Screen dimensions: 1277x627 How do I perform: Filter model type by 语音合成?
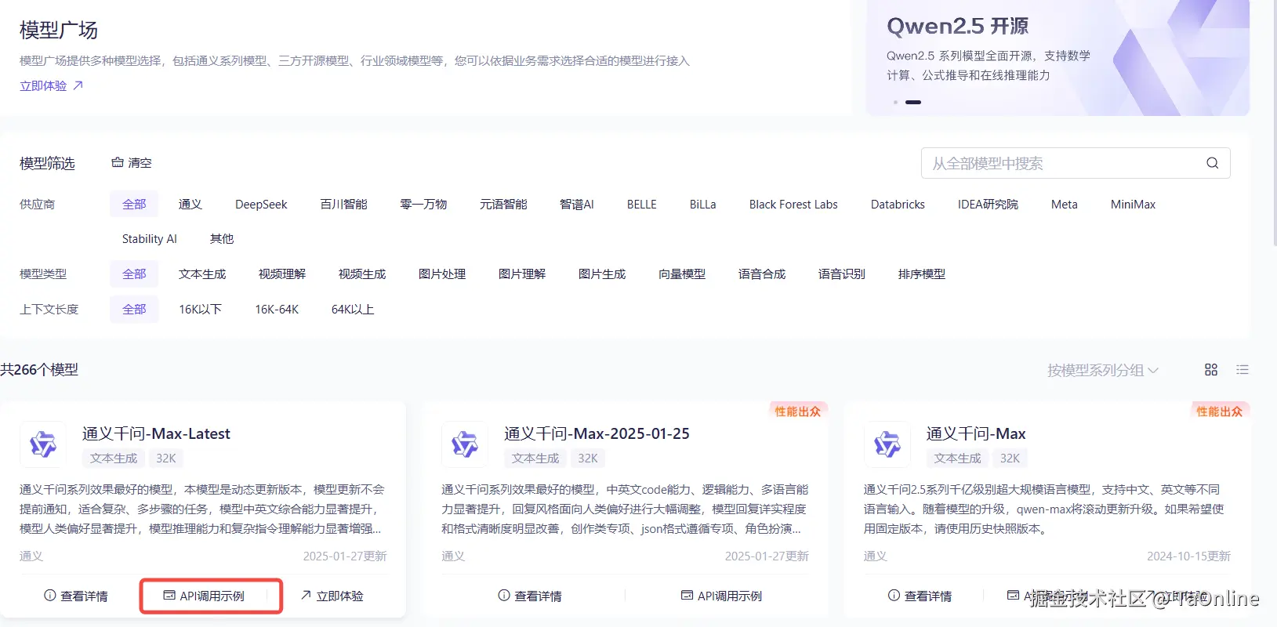click(762, 274)
